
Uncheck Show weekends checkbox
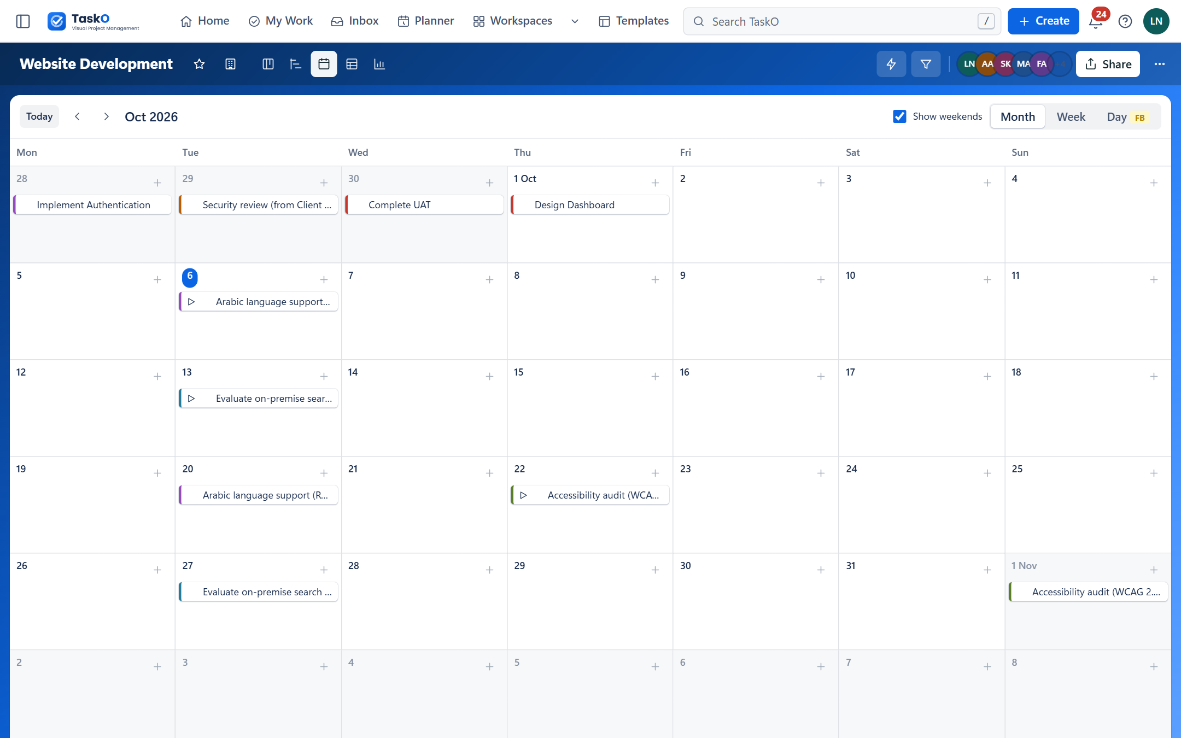coord(899,116)
